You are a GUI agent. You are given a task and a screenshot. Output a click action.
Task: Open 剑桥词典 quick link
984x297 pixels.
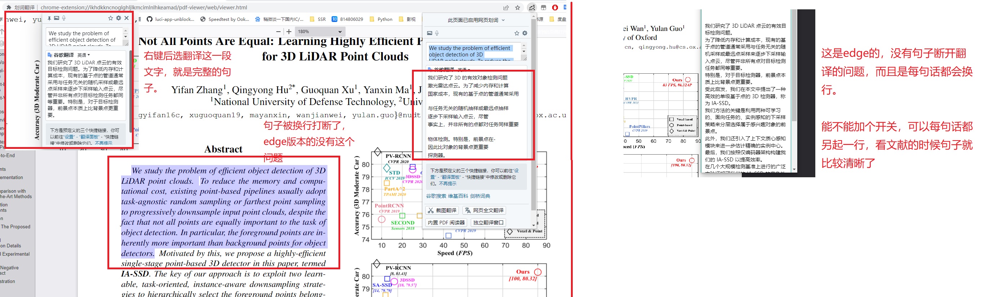coord(480,196)
